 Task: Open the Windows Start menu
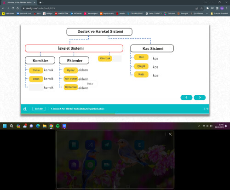coord(5,126)
